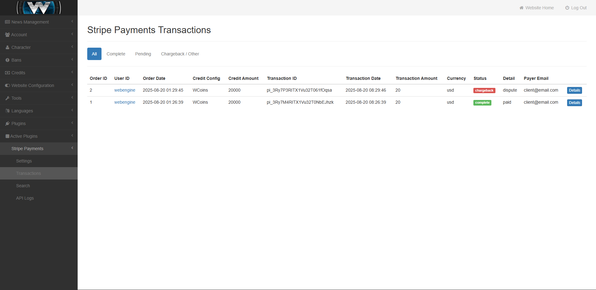
Task: Click the Character person icon
Action: [7, 47]
